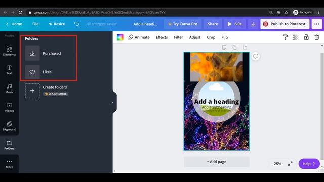Go forward in the browser

tap(13, 12)
